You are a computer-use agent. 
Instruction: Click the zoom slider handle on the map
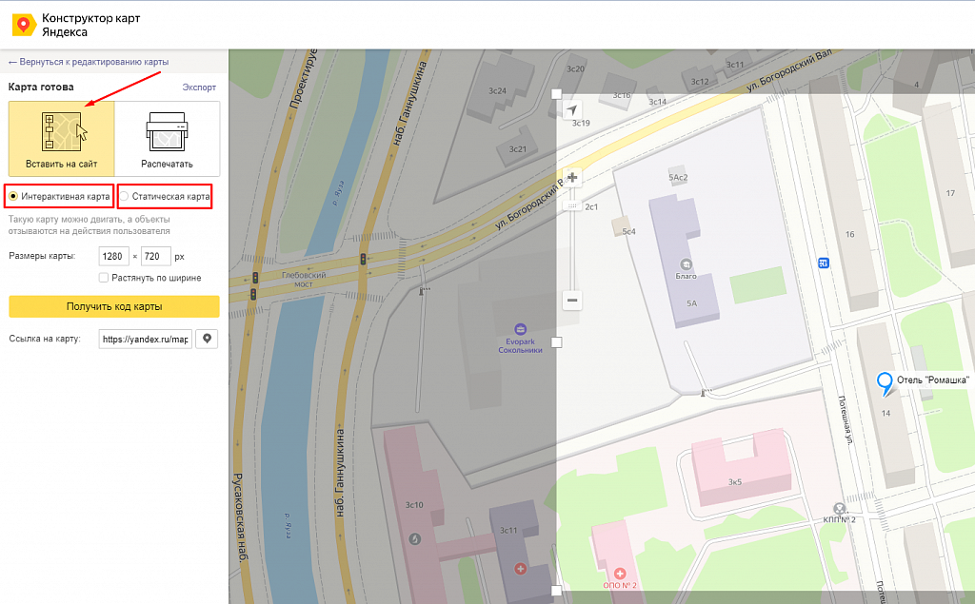coord(572,205)
